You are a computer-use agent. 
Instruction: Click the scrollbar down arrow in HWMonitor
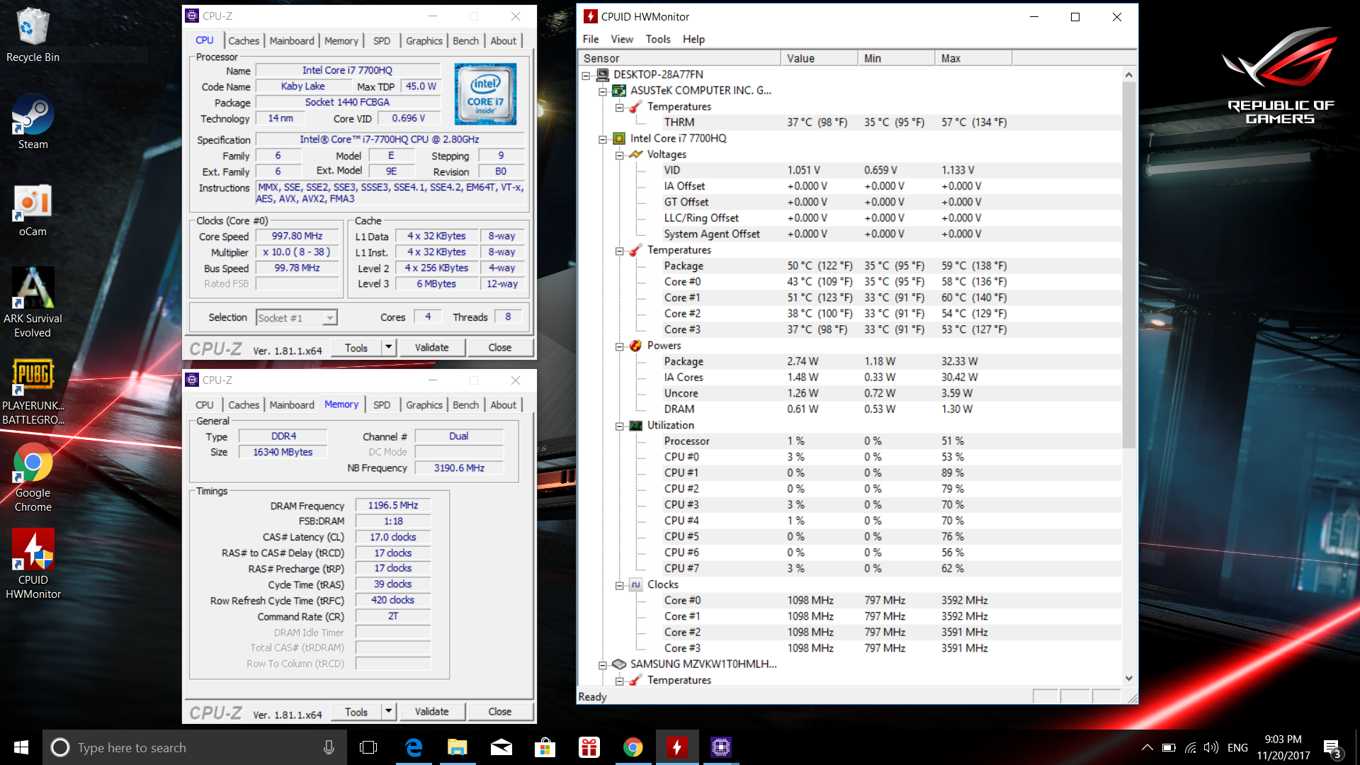[1129, 678]
